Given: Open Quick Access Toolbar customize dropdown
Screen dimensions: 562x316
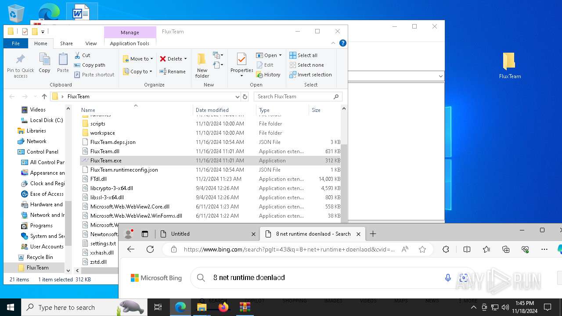Looking at the screenshot, I should click(43, 32).
